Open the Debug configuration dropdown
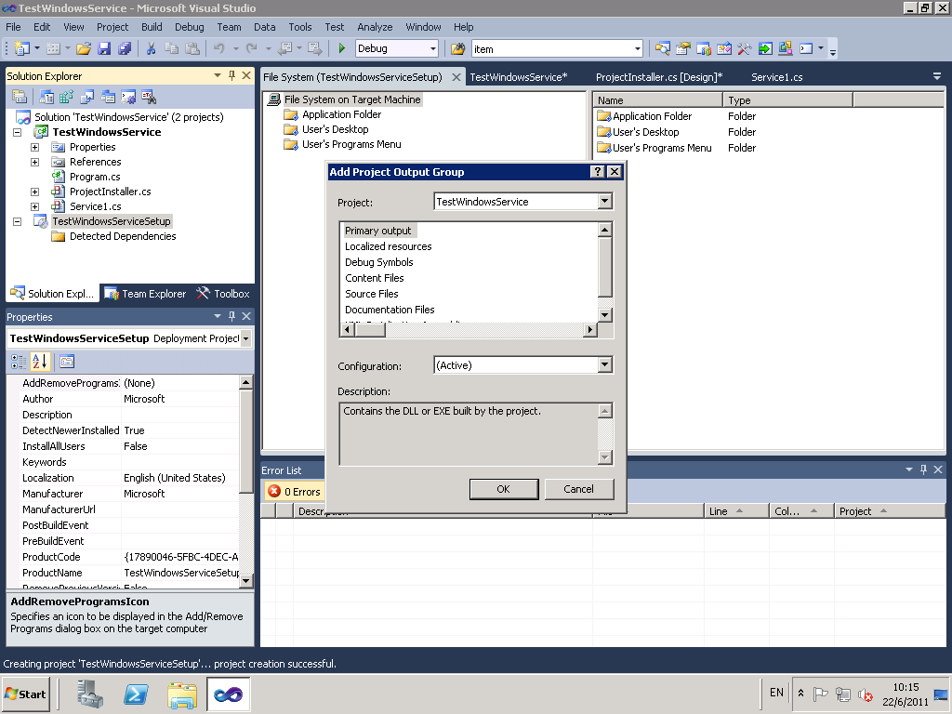The image size is (952, 714). (x=433, y=48)
